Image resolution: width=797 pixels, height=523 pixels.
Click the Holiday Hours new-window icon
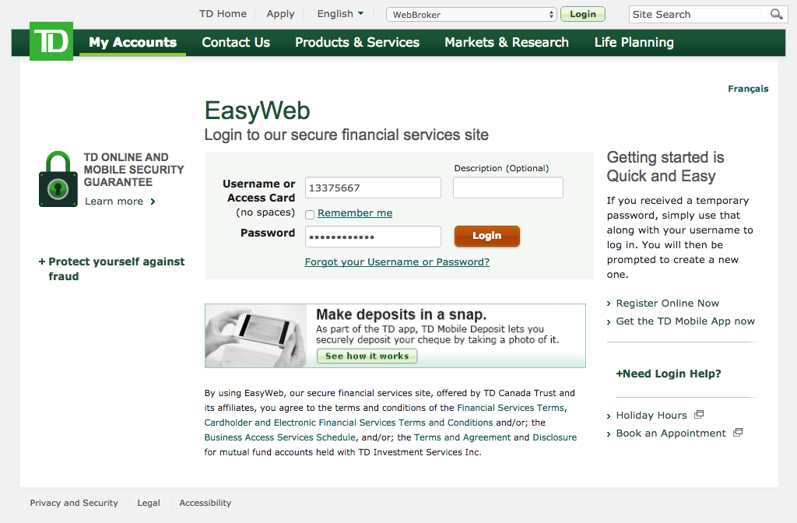(699, 414)
